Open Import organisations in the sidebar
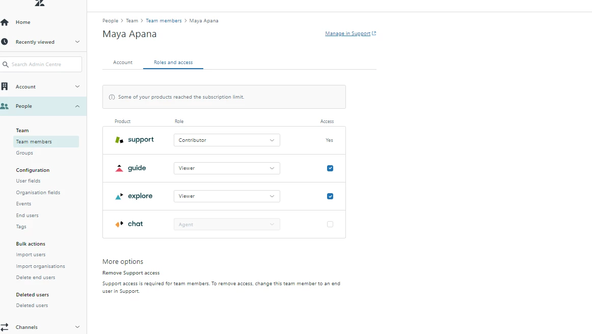This screenshot has width=592, height=334. coord(40,266)
